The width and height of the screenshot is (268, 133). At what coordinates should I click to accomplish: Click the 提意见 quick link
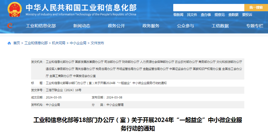click(220, 15)
